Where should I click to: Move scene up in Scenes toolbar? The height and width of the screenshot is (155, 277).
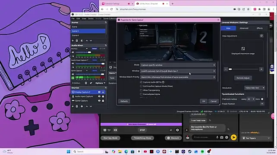pyautogui.click(x=87, y=41)
